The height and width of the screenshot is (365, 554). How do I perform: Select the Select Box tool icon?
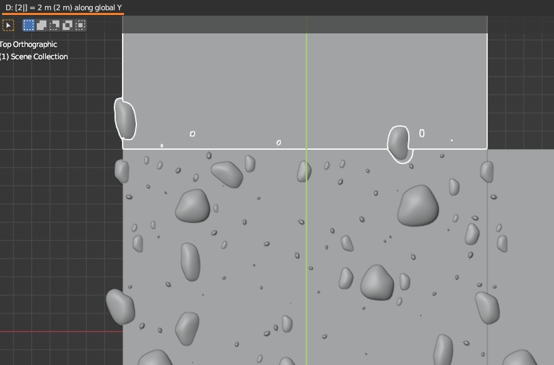pos(8,25)
